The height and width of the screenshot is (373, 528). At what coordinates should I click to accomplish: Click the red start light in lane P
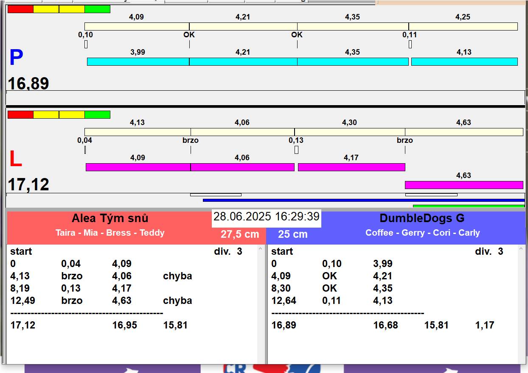(x=20, y=9)
